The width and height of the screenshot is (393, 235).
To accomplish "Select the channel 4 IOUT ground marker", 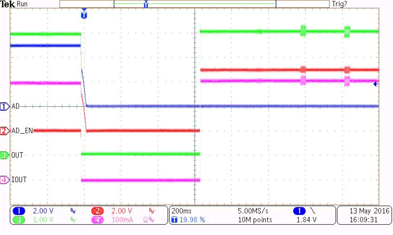I will click(x=4, y=180).
